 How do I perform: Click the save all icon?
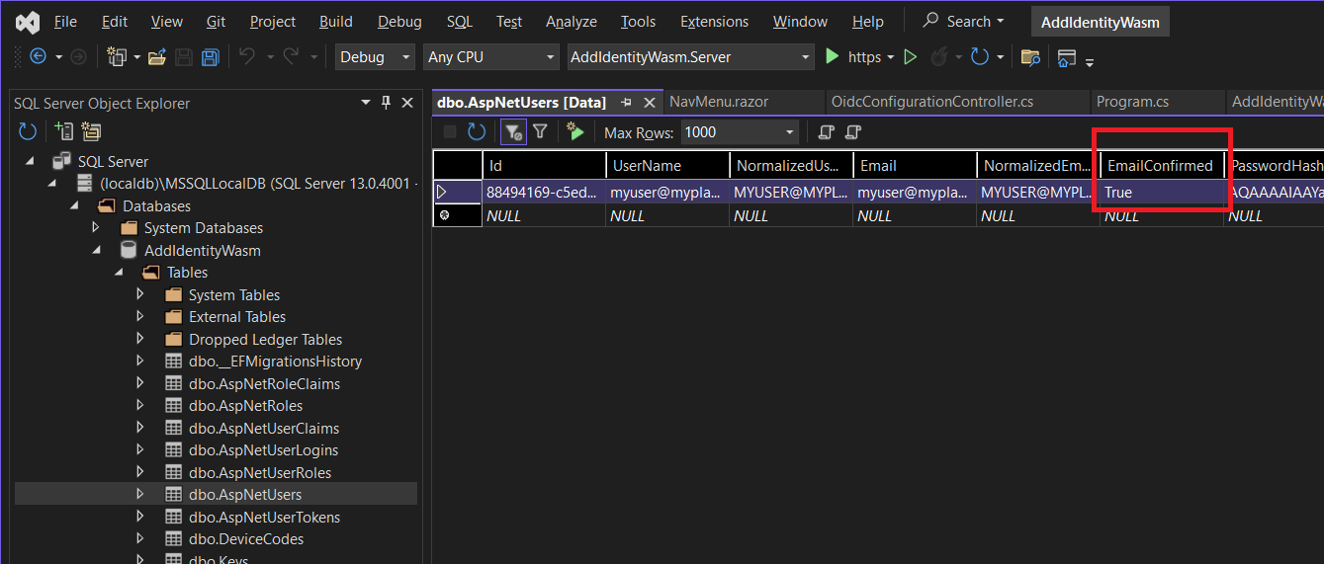click(x=211, y=57)
